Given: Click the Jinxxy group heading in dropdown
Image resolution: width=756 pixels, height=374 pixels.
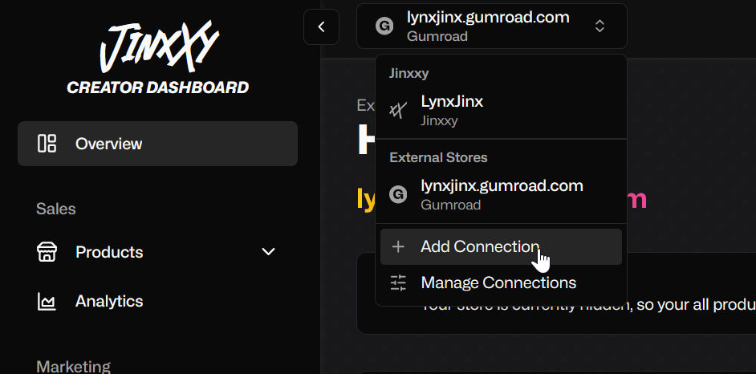Looking at the screenshot, I should click(408, 74).
